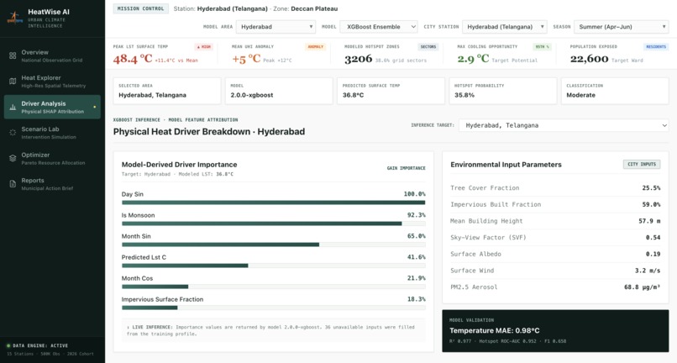
Task: Open the Overview page
Action: tap(52, 55)
